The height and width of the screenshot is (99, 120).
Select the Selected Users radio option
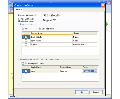40,29
